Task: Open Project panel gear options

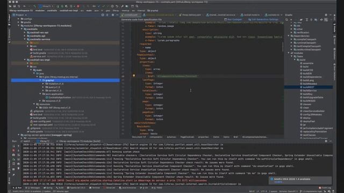Action: [113, 15]
